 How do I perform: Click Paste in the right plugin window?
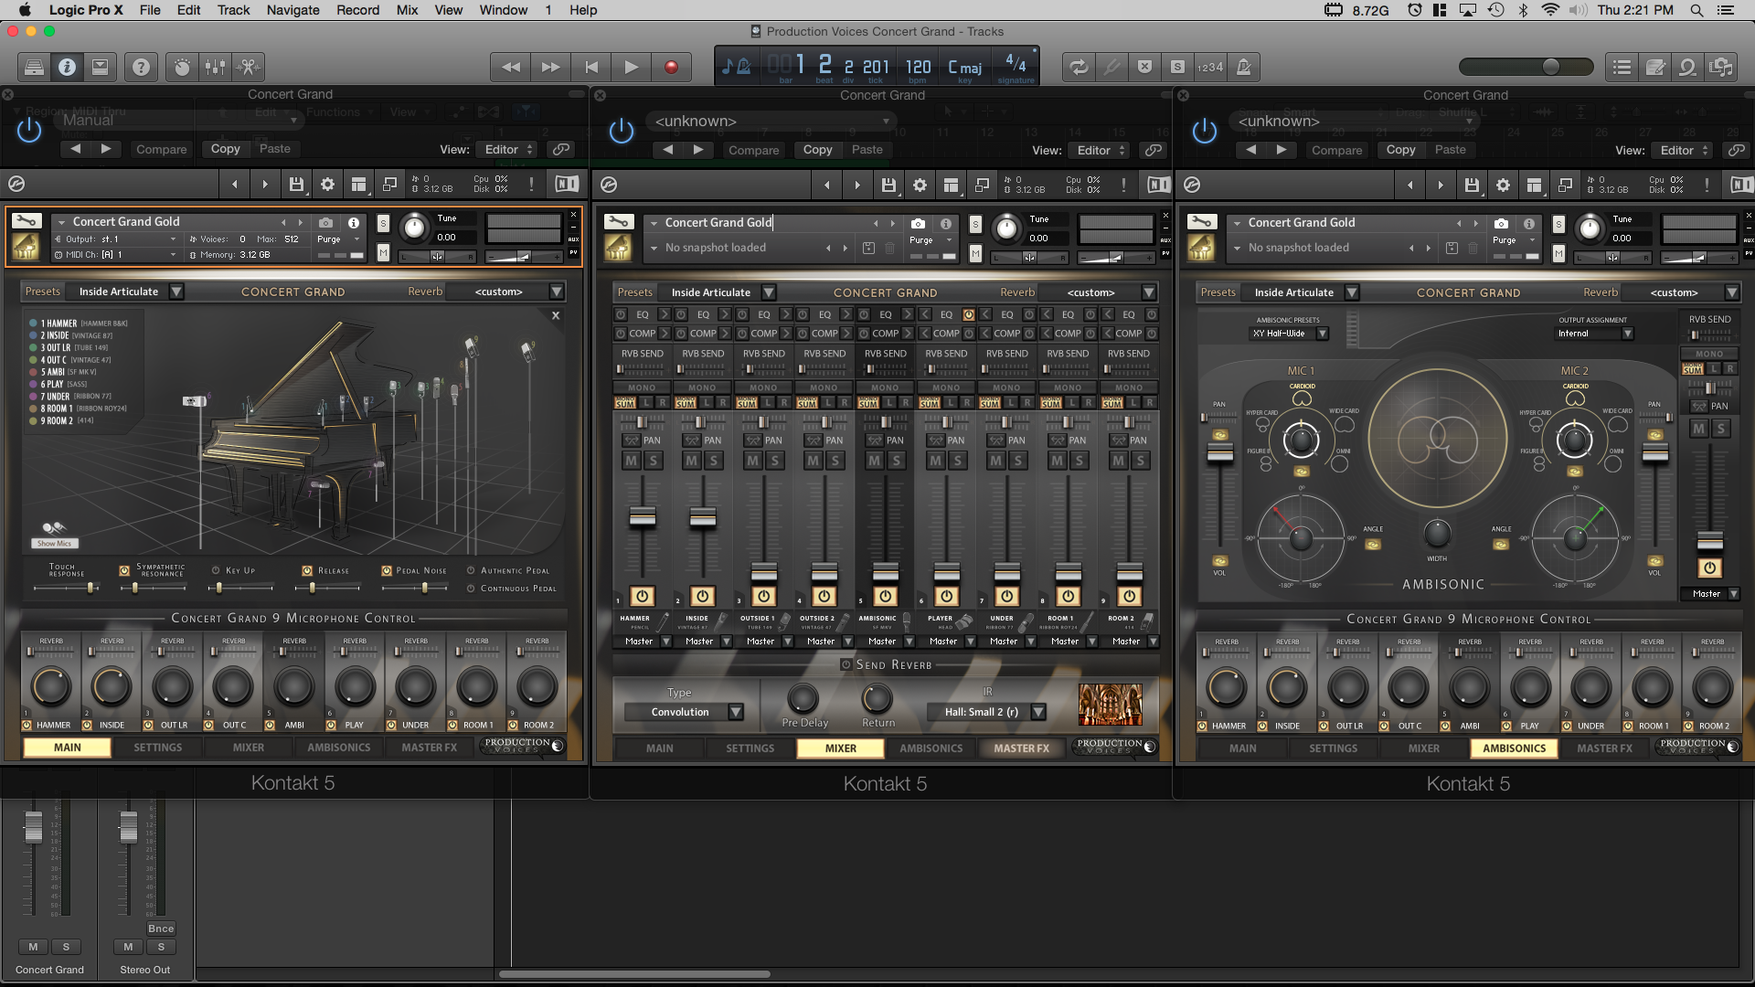point(1450,150)
